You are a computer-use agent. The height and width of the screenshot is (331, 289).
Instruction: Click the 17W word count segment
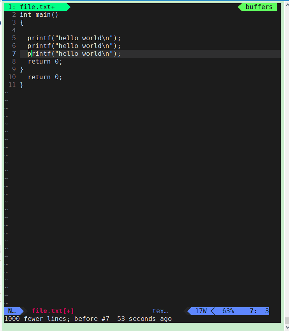[201, 311]
